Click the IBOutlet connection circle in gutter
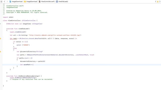 [x=0, y=24]
